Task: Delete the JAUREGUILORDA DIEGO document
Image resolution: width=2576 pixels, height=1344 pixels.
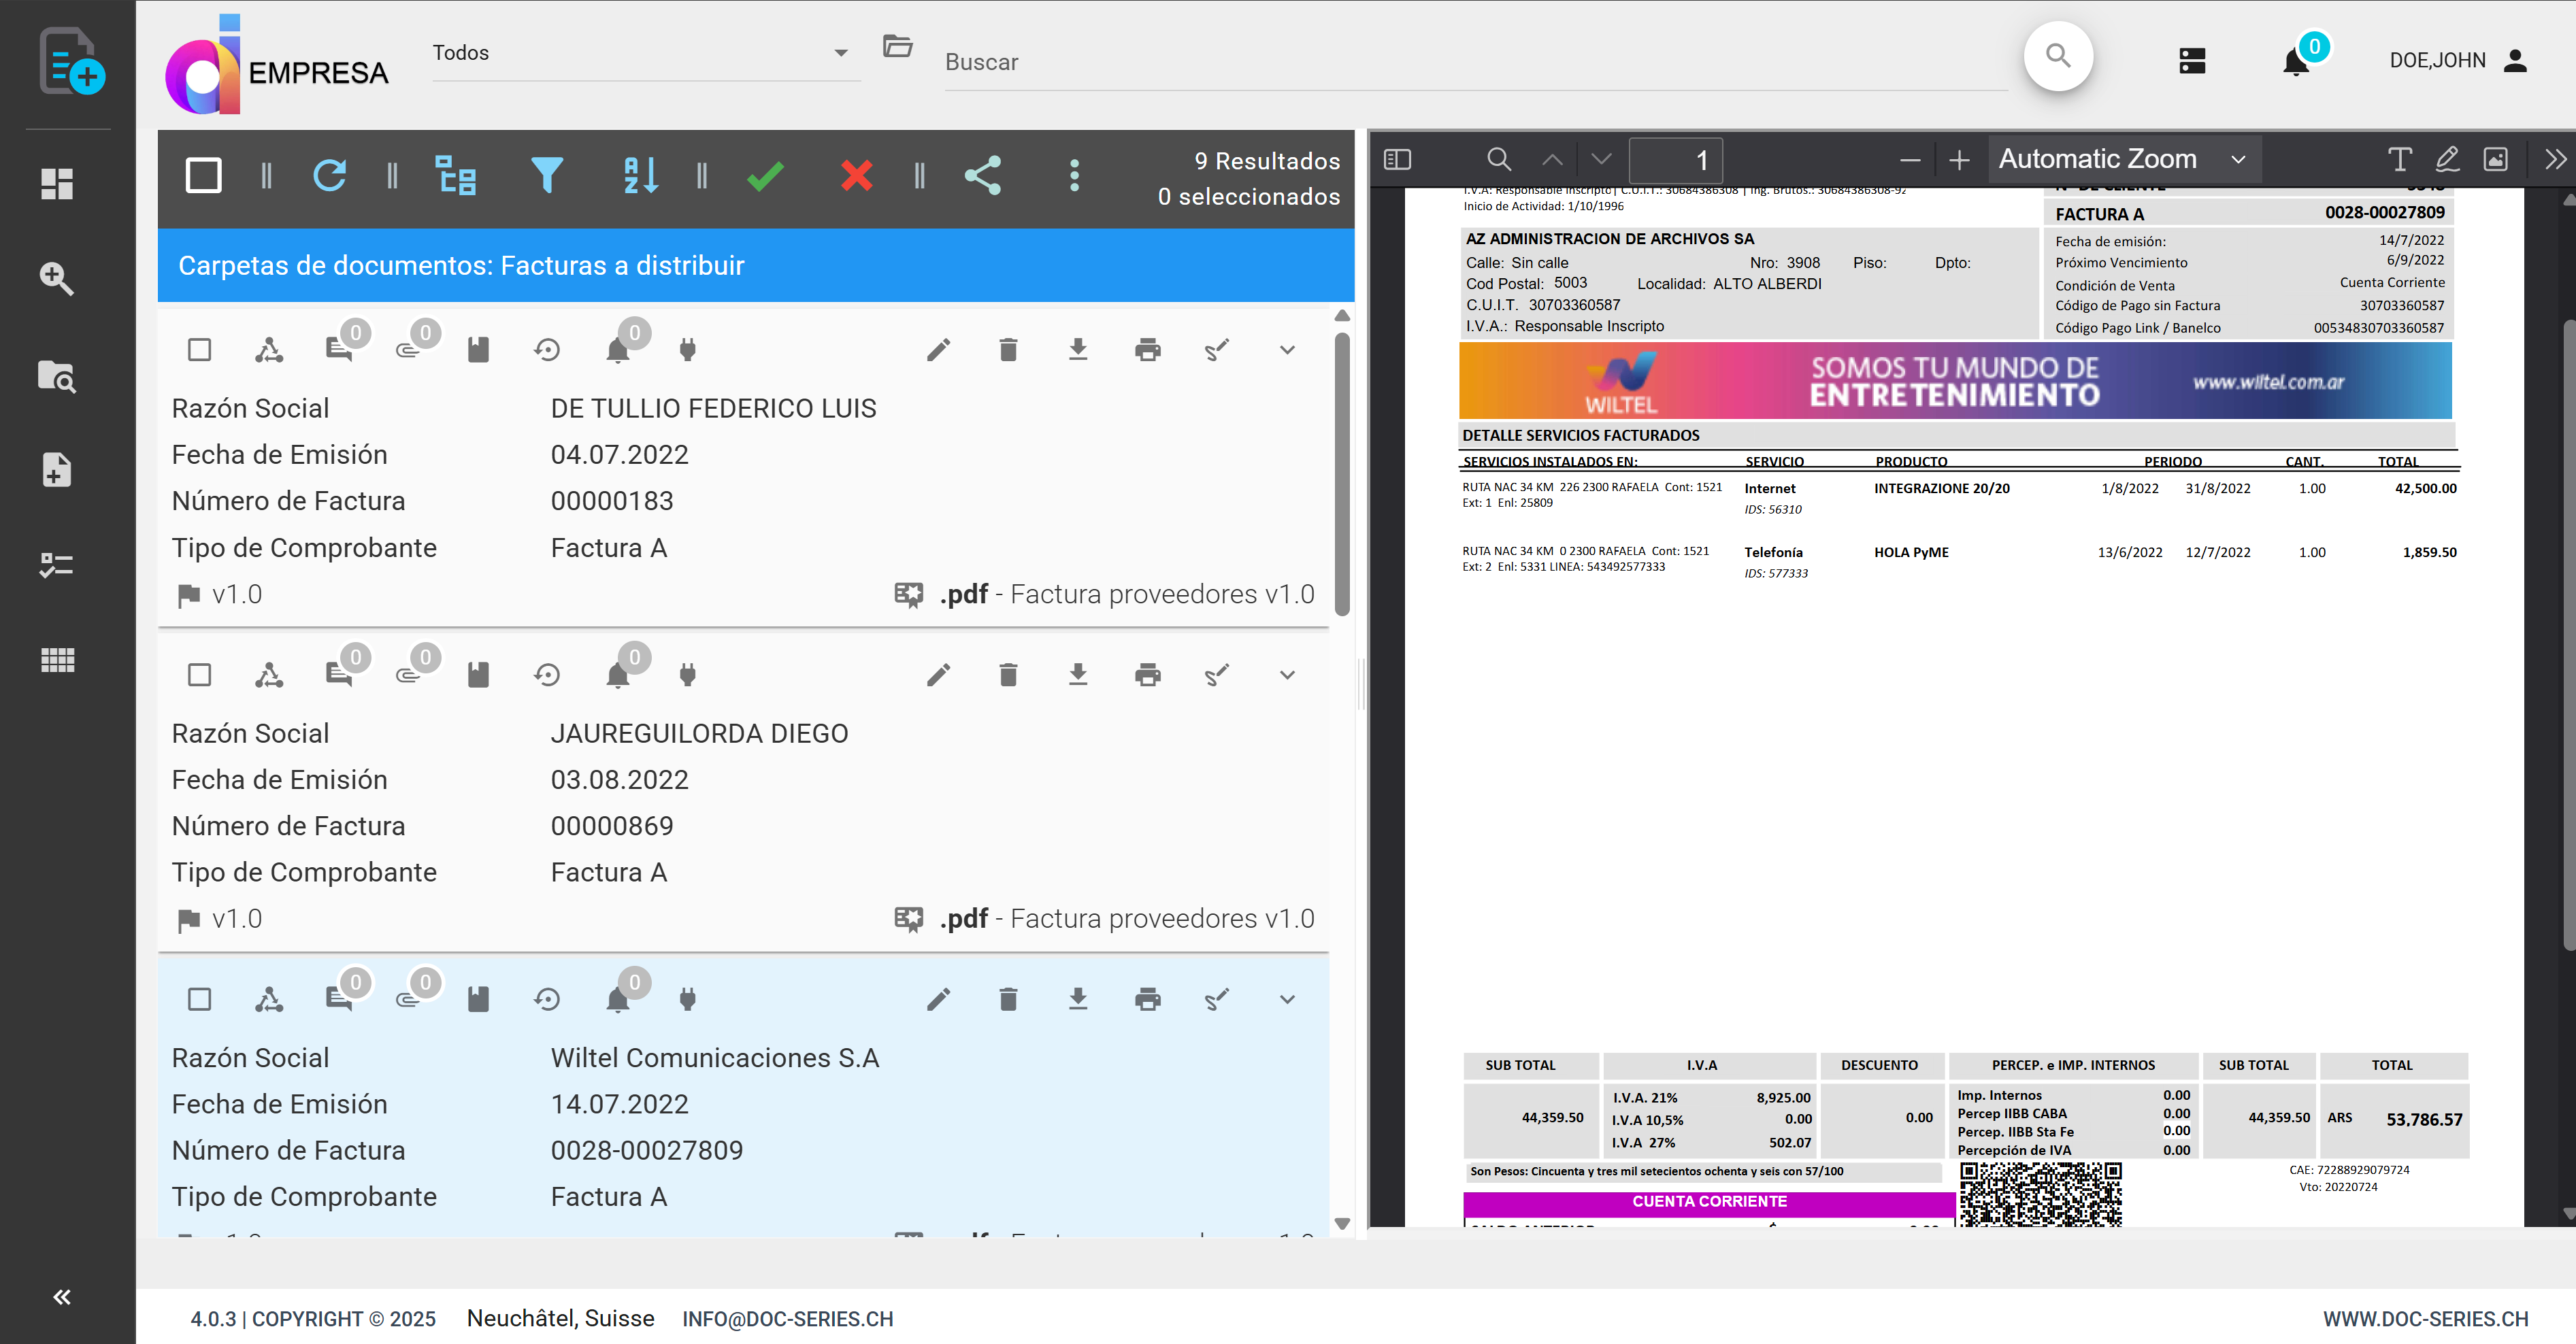Action: point(1008,675)
